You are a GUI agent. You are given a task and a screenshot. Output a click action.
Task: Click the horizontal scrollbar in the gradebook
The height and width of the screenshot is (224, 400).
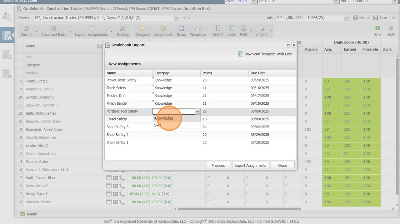(x=239, y=209)
